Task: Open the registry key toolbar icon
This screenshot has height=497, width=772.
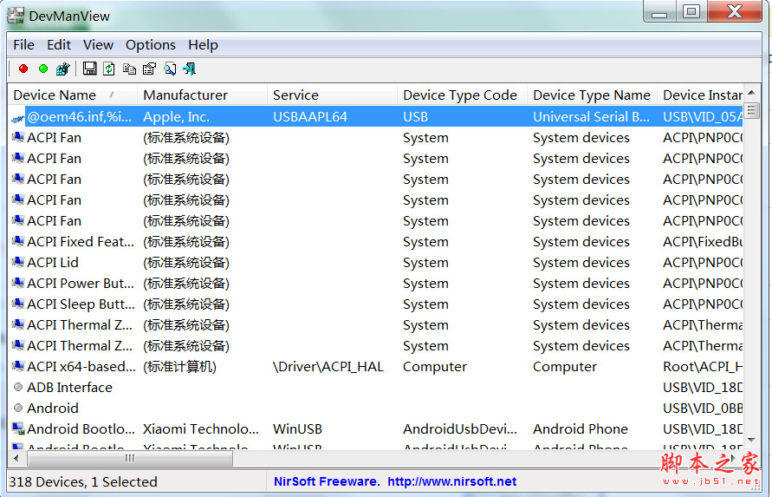Action: [62, 69]
